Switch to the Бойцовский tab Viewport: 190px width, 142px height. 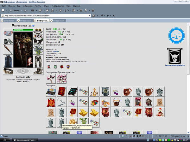[x=8, y=21]
